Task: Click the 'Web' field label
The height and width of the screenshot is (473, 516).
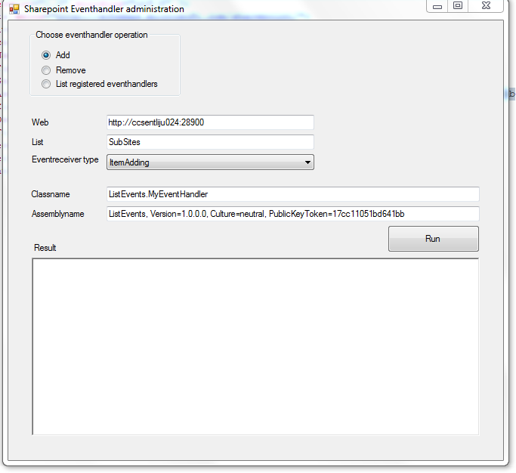Action: [40, 122]
